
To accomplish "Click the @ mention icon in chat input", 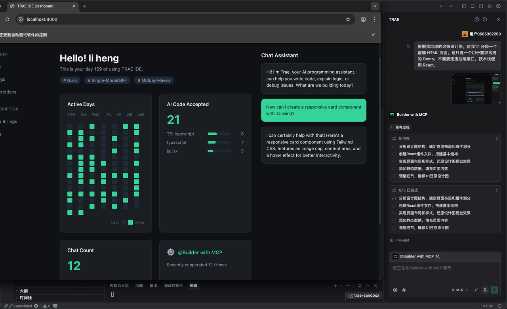I will click(395, 290).
